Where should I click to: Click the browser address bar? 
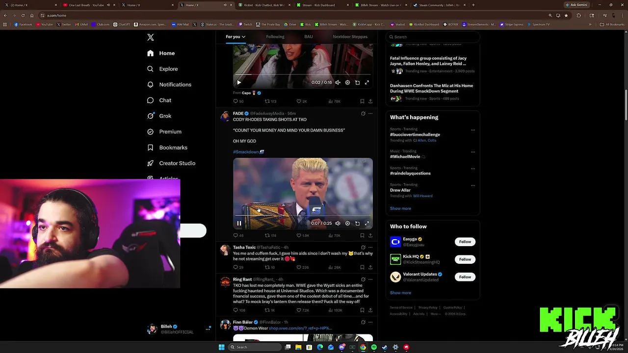294,15
